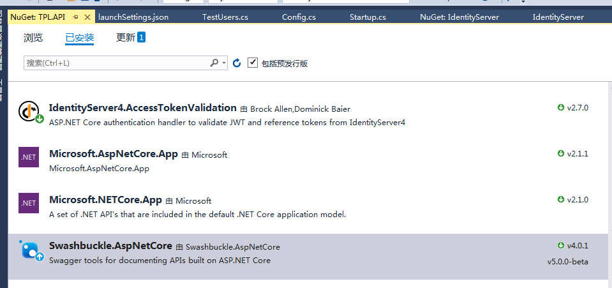Screen dimensions: 612x288
Task: Select IdentityServer4.AccessTokenValidation package name
Action: click(x=143, y=108)
